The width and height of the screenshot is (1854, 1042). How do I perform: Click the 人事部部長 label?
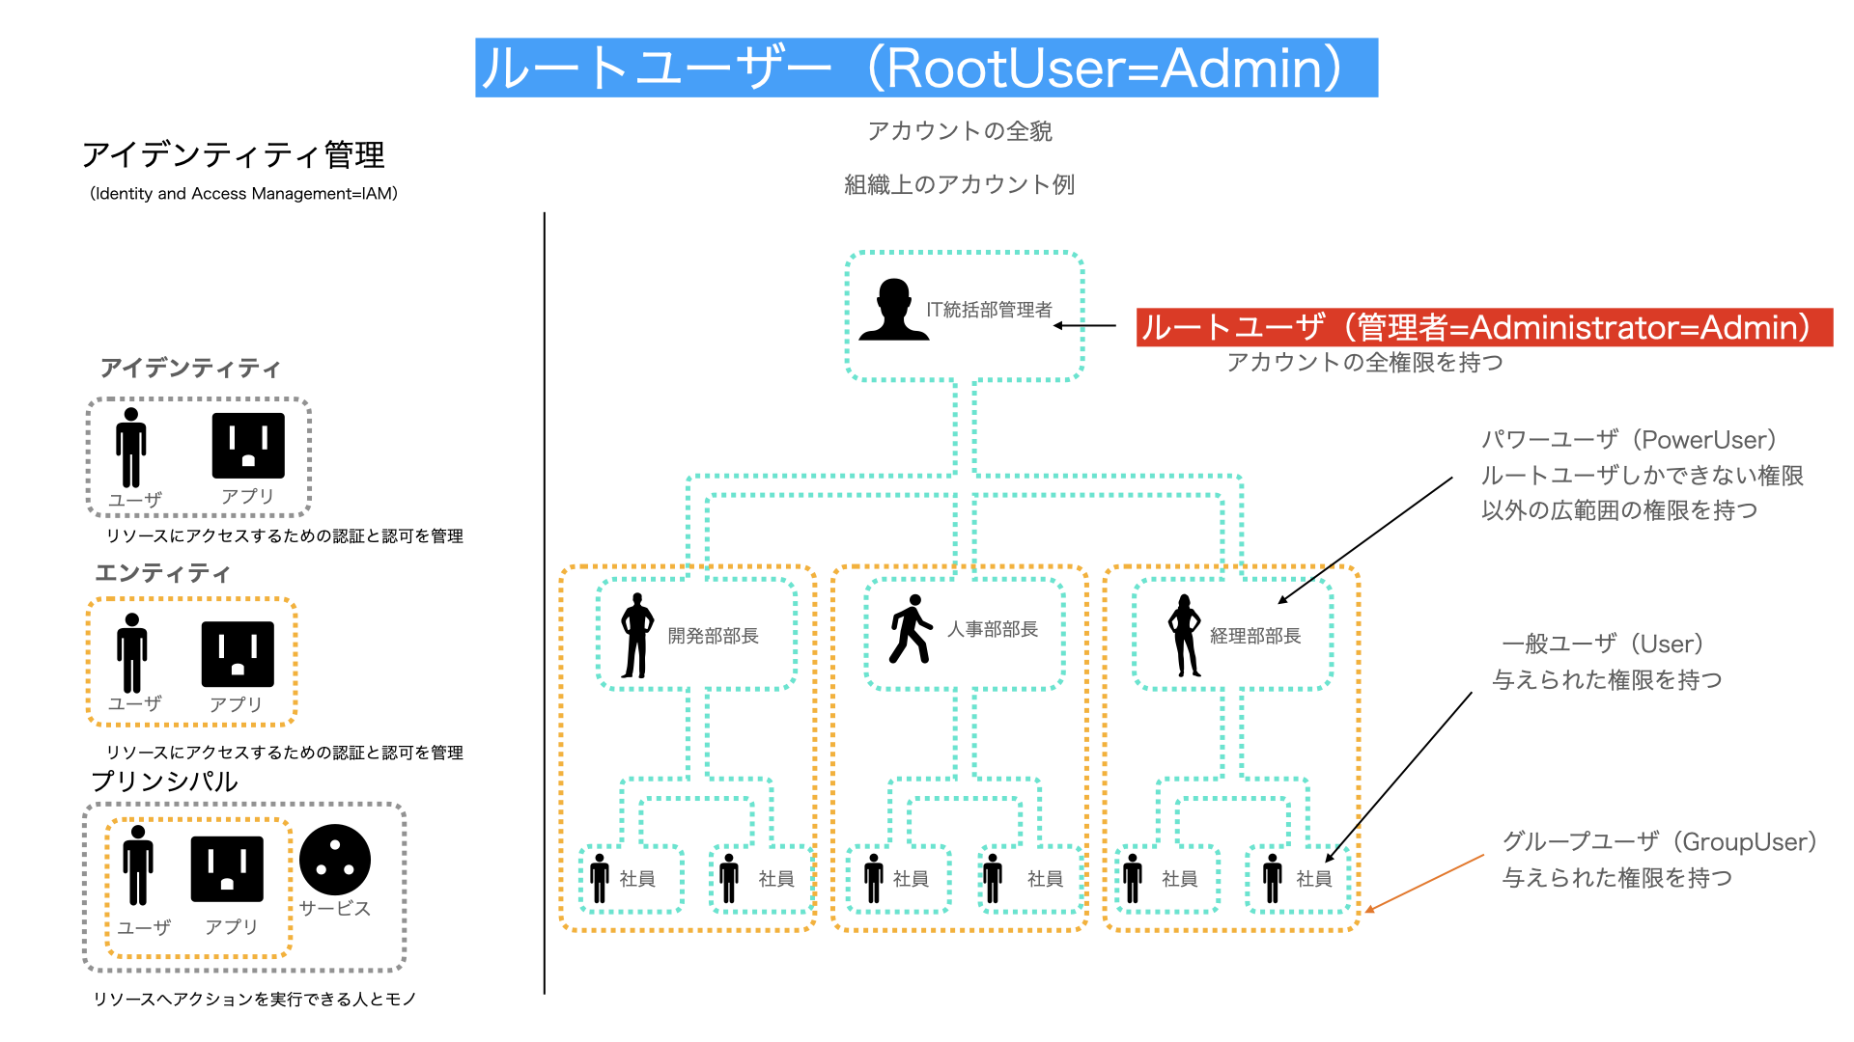(993, 629)
